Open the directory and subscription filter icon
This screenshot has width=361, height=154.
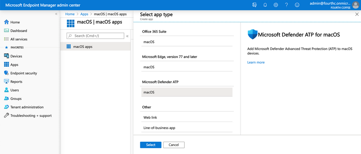254,5
